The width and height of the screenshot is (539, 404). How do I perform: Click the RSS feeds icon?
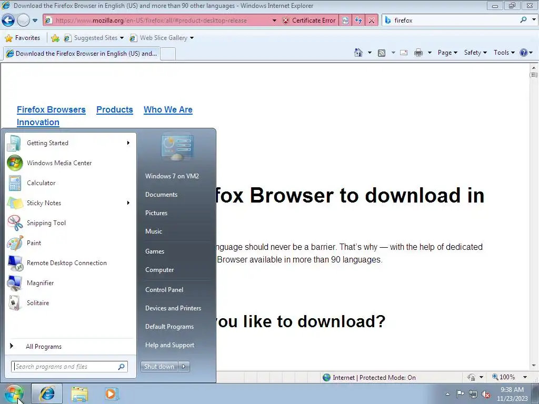(x=382, y=53)
